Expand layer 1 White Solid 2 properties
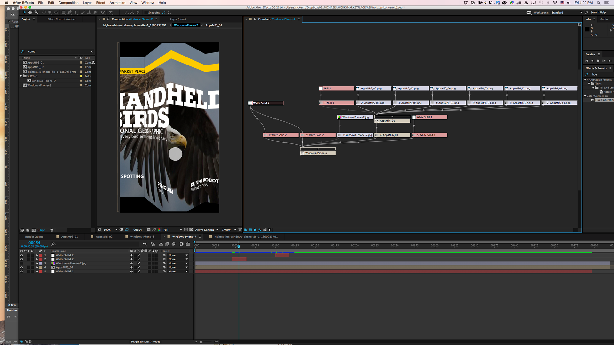The width and height of the screenshot is (614, 345). click(x=37, y=255)
